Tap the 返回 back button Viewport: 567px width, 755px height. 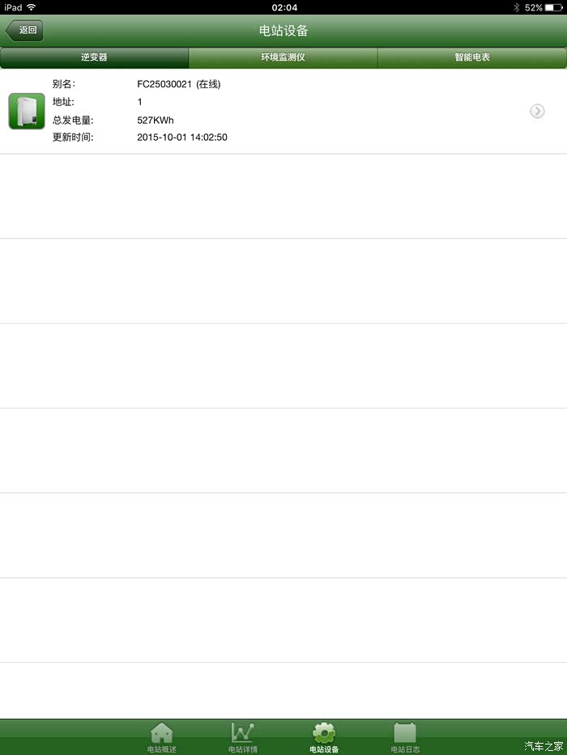point(24,30)
